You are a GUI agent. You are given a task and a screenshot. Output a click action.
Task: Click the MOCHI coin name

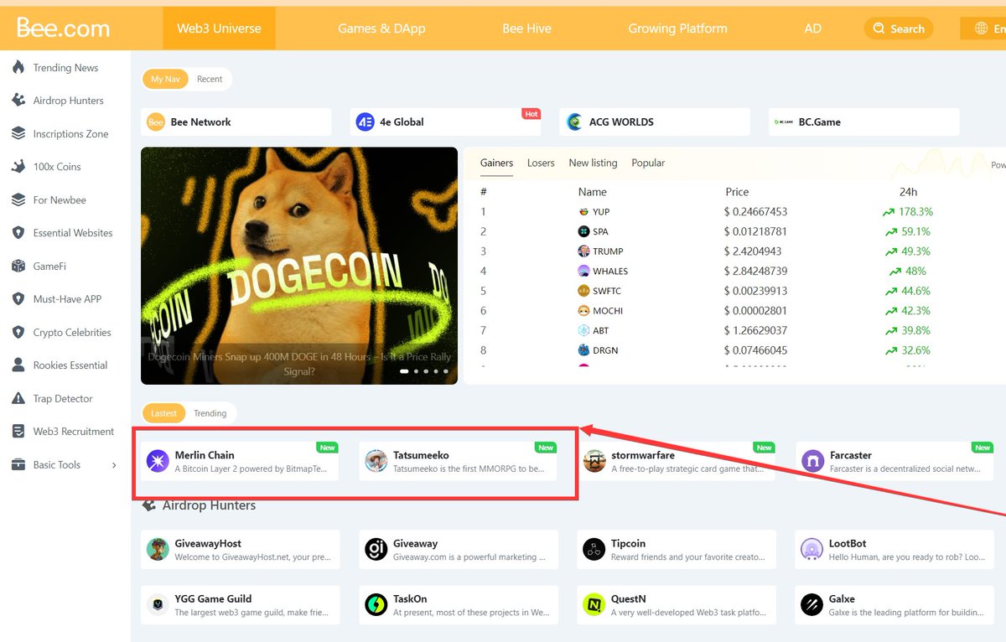point(608,311)
